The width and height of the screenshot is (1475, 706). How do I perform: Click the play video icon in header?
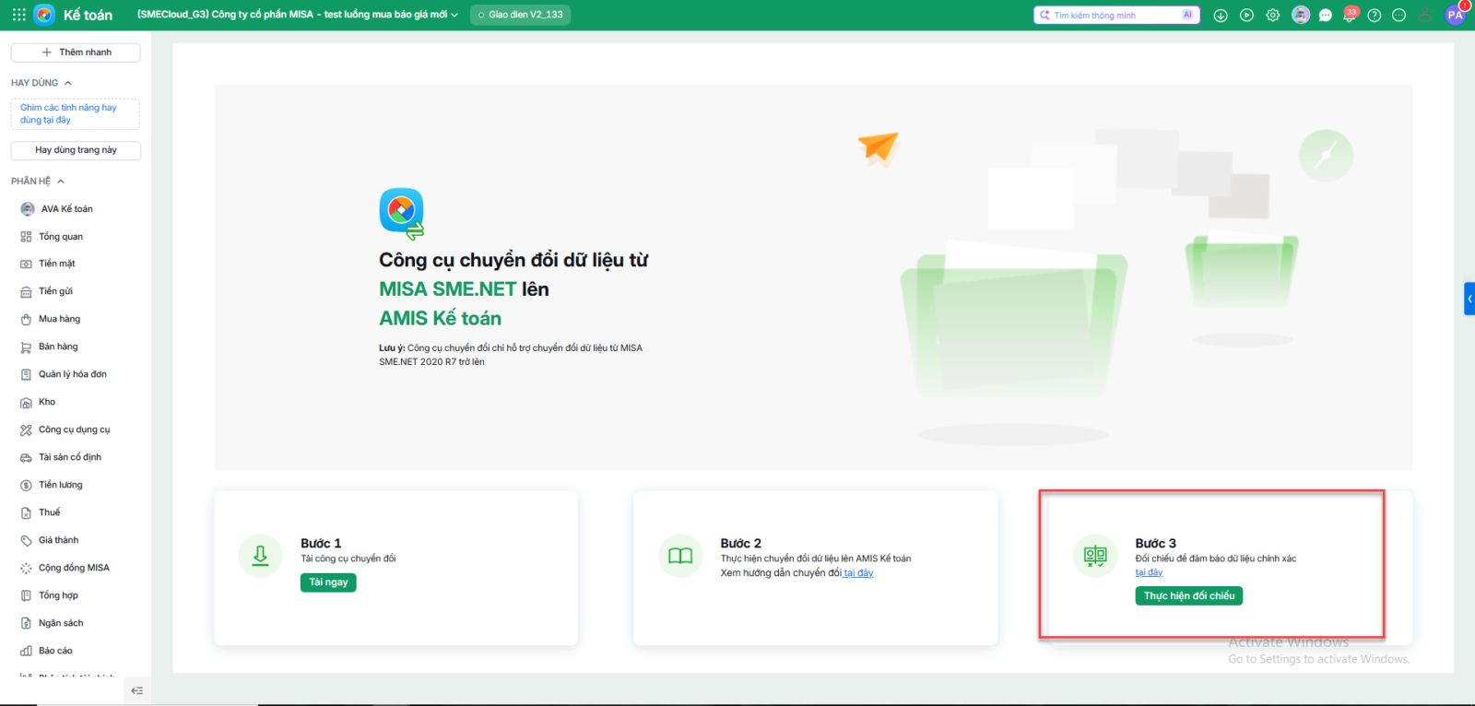click(x=1246, y=15)
